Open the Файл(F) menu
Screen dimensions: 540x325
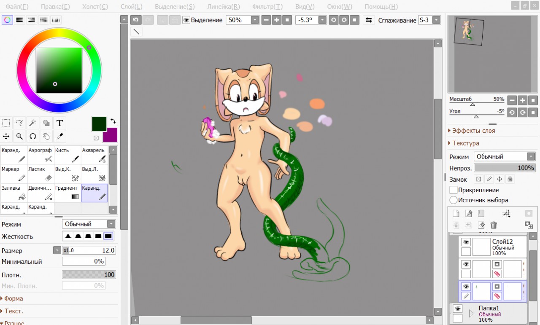[17, 7]
